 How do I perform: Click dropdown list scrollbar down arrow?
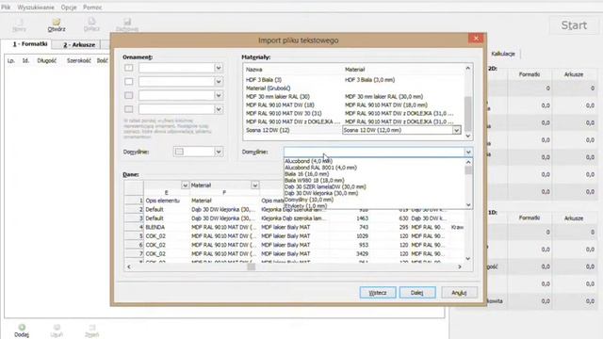[468, 205]
